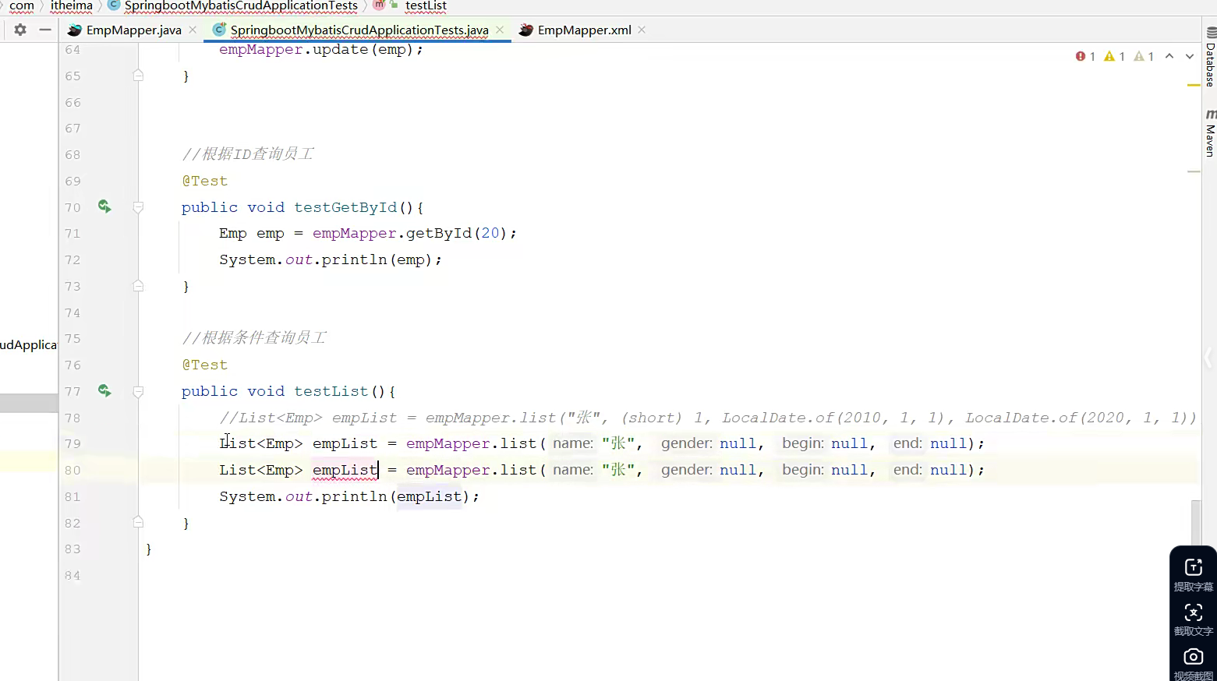
Task: Click the testGetById method name
Action: 345,207
